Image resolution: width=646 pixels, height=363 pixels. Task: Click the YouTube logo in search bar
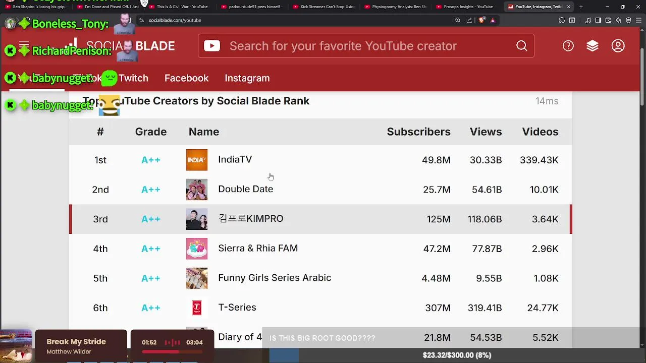pyautogui.click(x=212, y=46)
